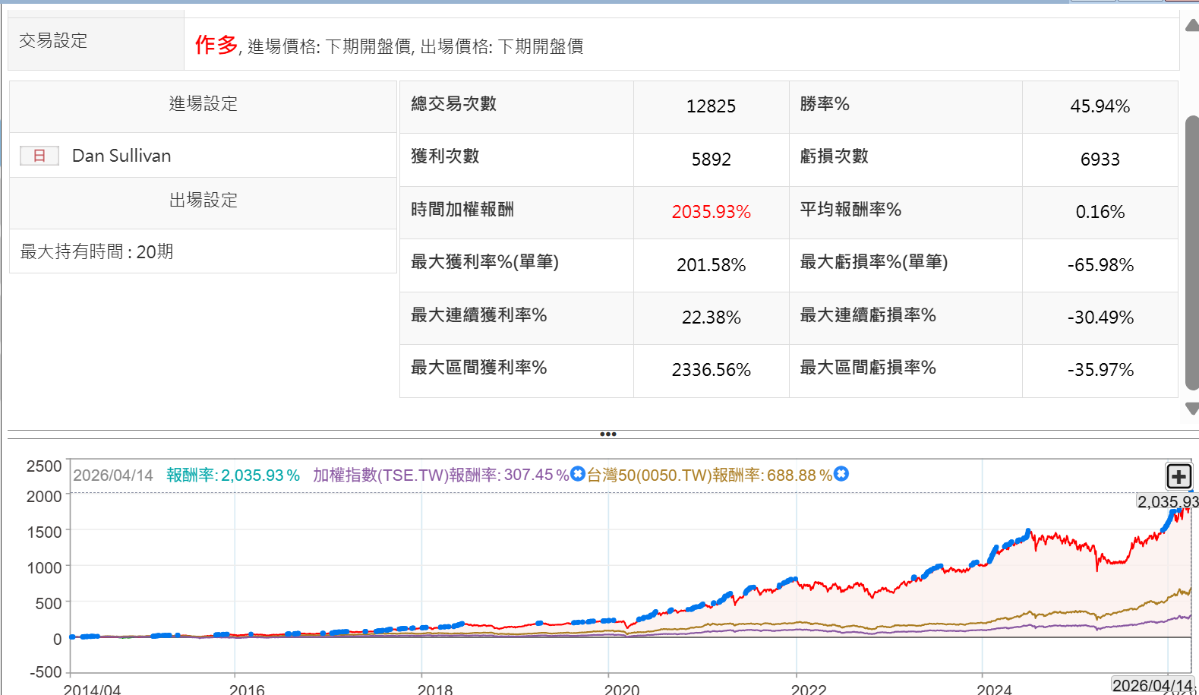Click the 2,035.93 value label on chart
1199x695 pixels.
point(1166,501)
